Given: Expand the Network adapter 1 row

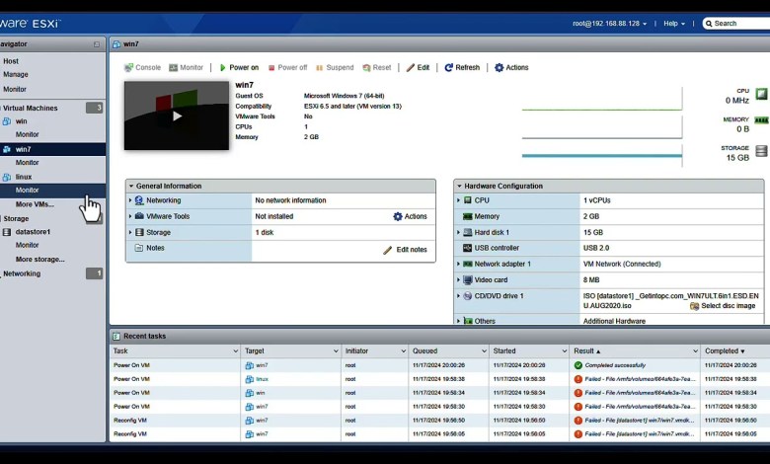Looking at the screenshot, I should pyautogui.click(x=459, y=265).
